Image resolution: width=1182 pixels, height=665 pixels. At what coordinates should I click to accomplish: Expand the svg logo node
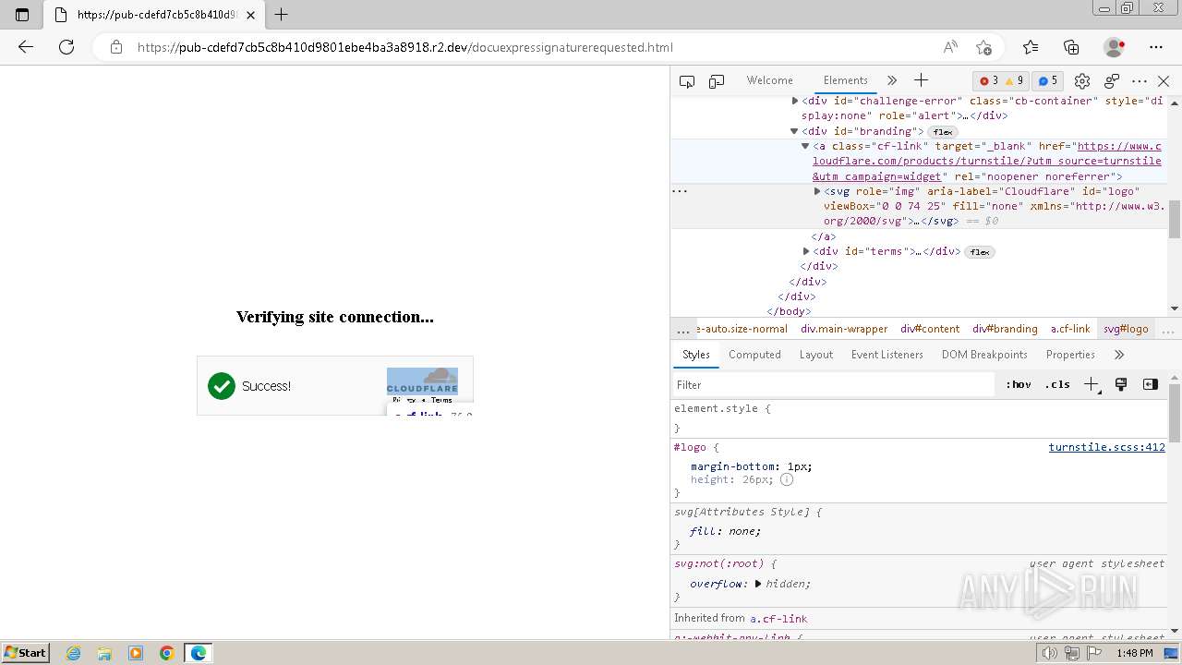point(817,191)
